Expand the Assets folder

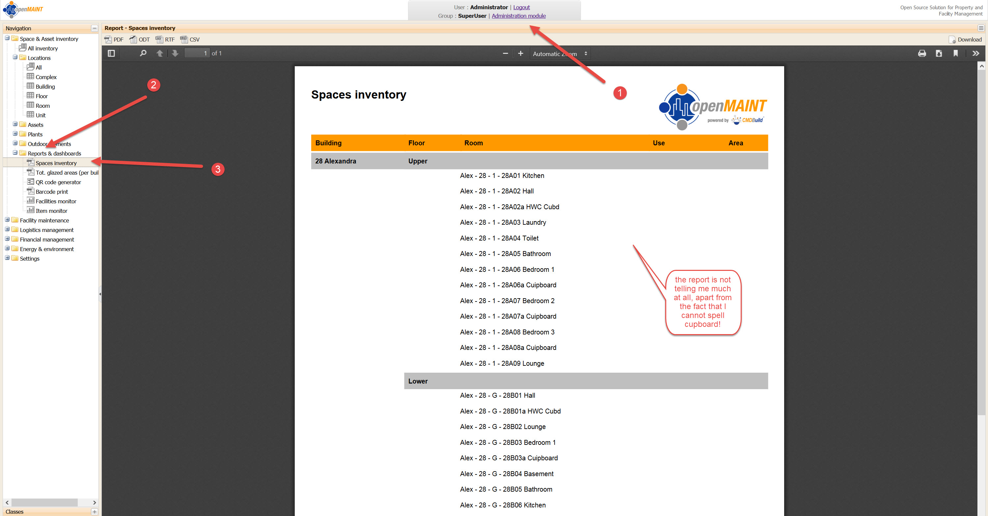[x=15, y=124]
